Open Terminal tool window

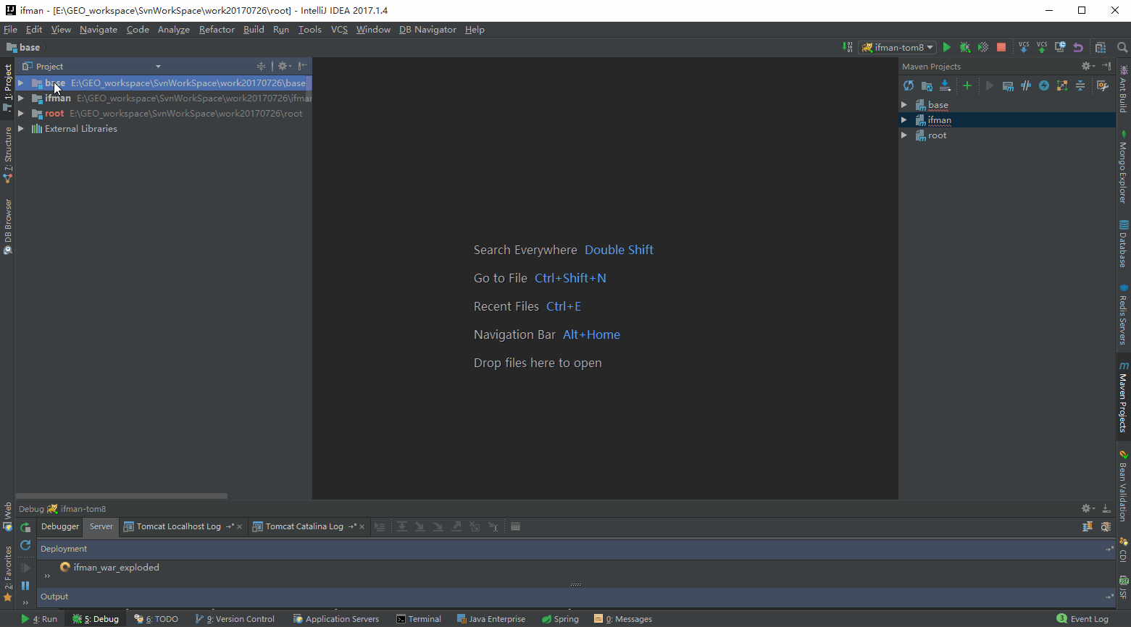point(419,619)
